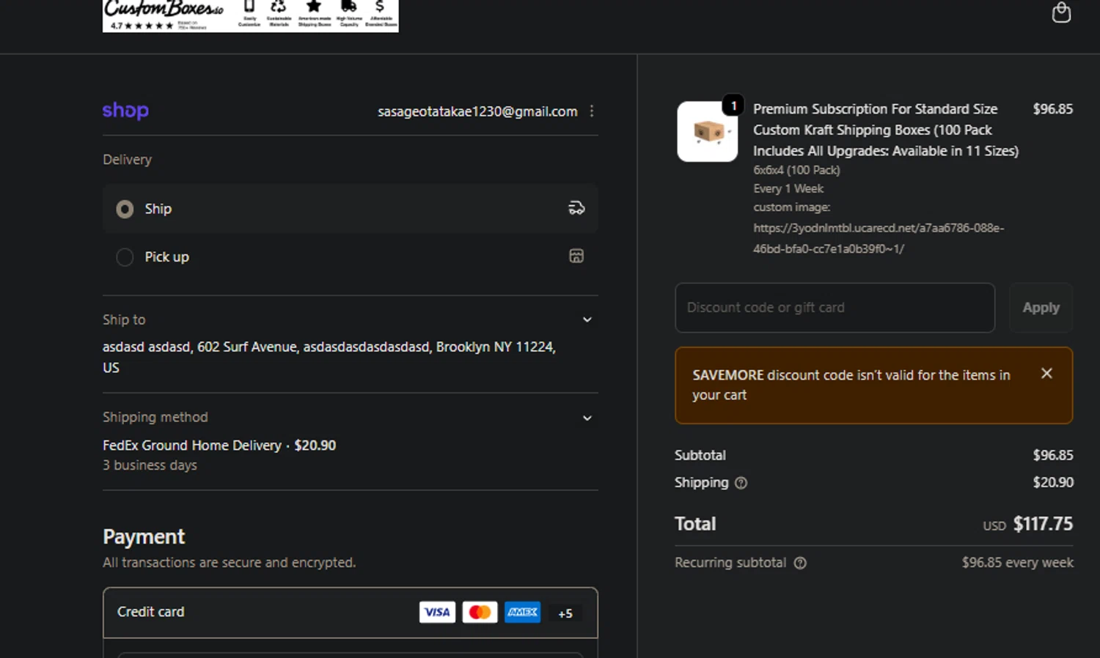The height and width of the screenshot is (658, 1100).
Task: Click the 6x6x4 (100 Pack) variant text
Action: click(796, 170)
